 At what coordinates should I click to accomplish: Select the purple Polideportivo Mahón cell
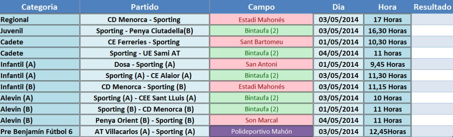point(261,131)
